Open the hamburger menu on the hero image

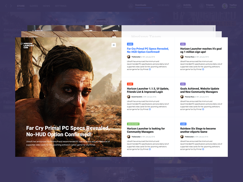(x=114, y=45)
